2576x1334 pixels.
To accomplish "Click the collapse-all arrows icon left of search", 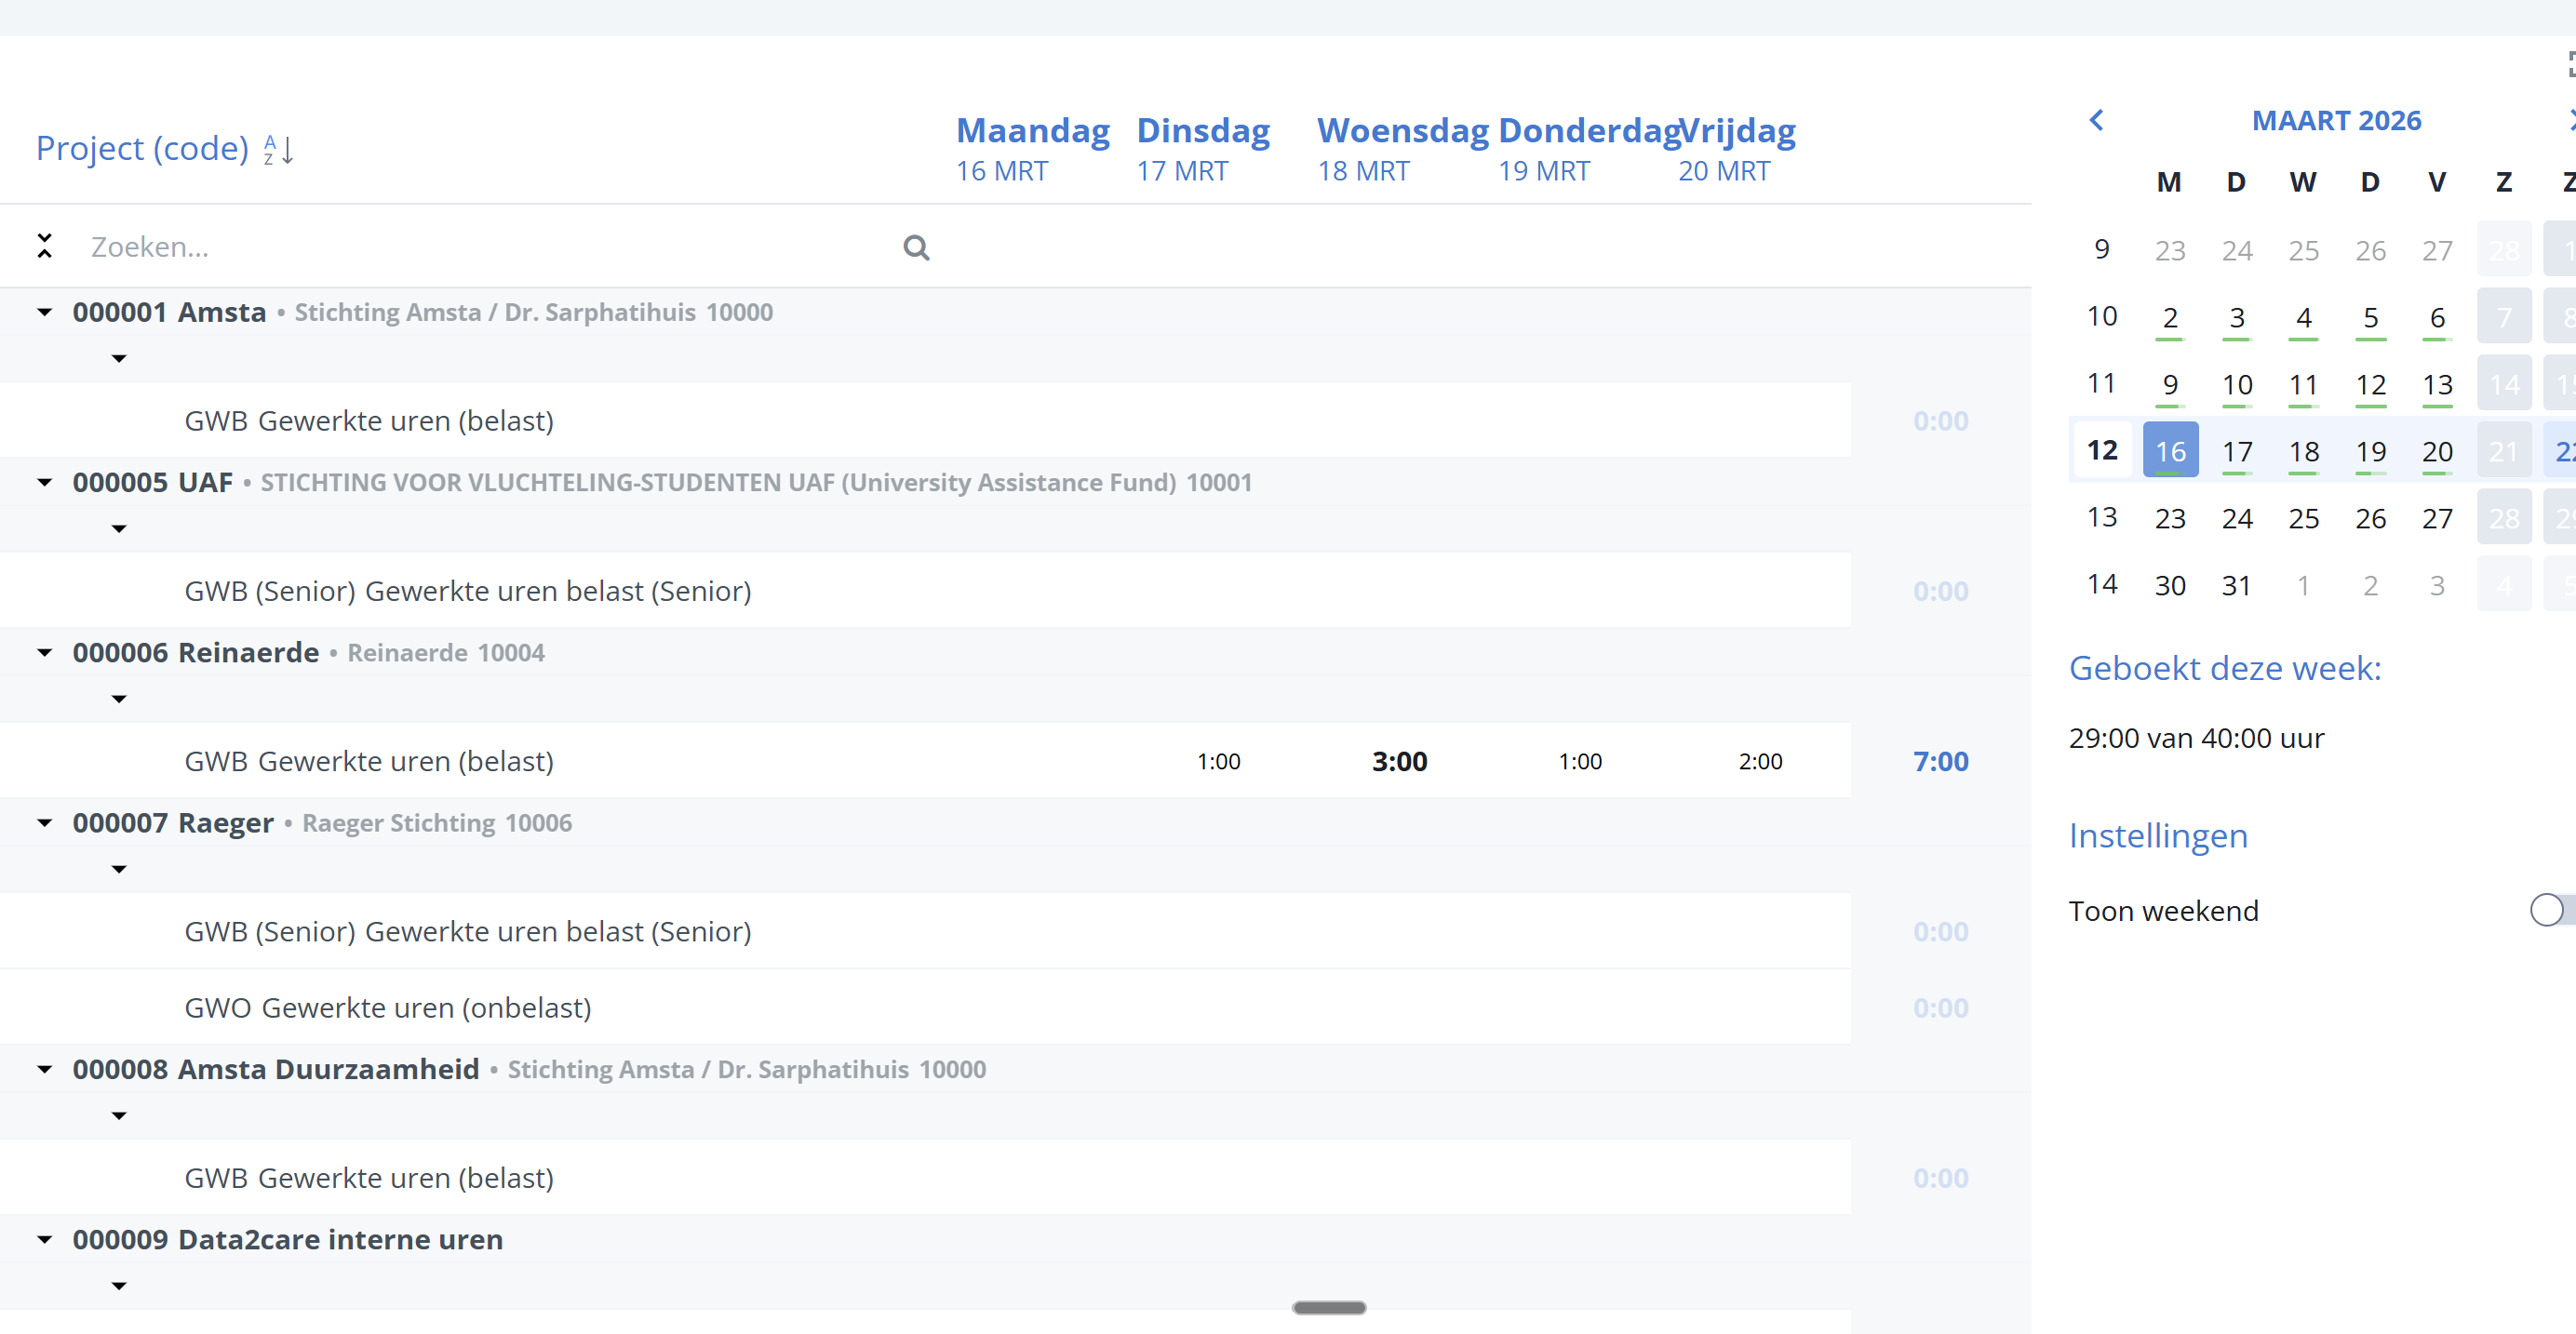I will (44, 246).
